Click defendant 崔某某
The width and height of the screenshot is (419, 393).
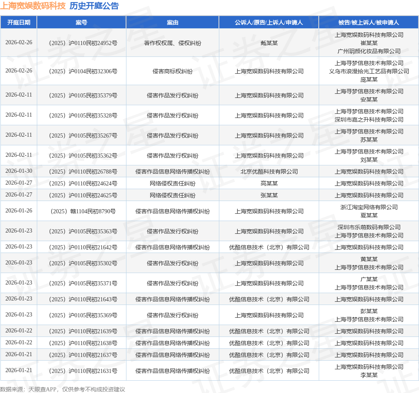(x=369, y=43)
